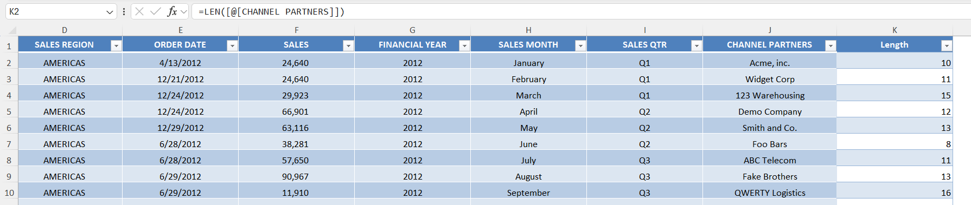Select the cell with sales value 90,967
Screen dimensions: 971x205
296,176
